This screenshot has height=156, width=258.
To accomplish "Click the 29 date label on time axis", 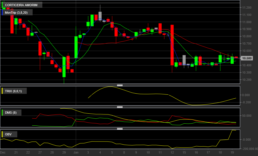I will point(64,153).
